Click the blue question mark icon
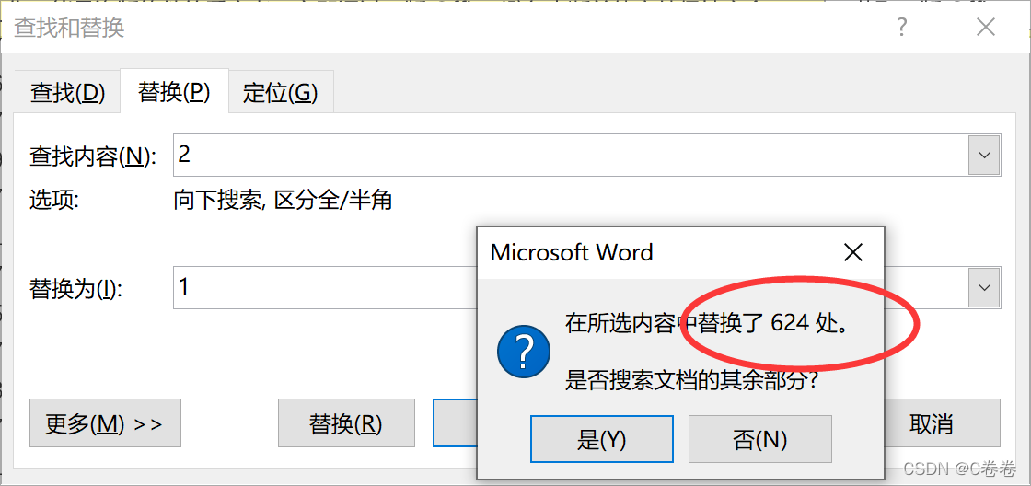 (x=524, y=352)
